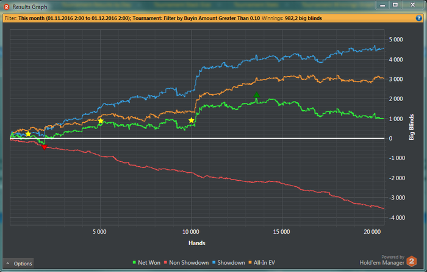Viewport: 427px width, 272px height.
Task: Click the red downward triangle marker
Action: (45, 147)
